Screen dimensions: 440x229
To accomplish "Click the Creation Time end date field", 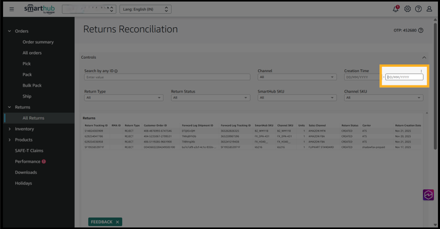I will click(x=404, y=77).
